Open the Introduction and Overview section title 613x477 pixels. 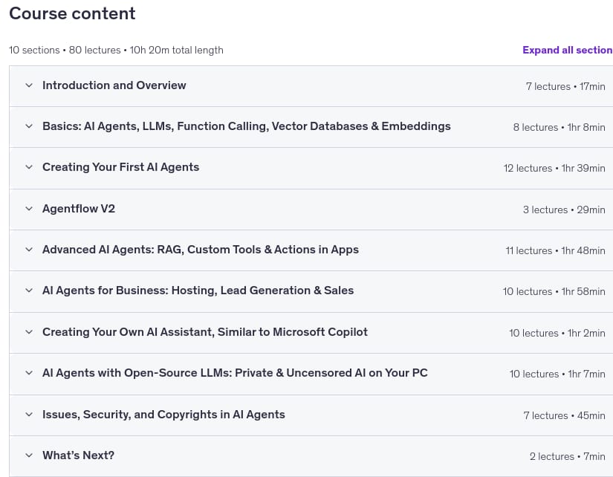coord(114,85)
